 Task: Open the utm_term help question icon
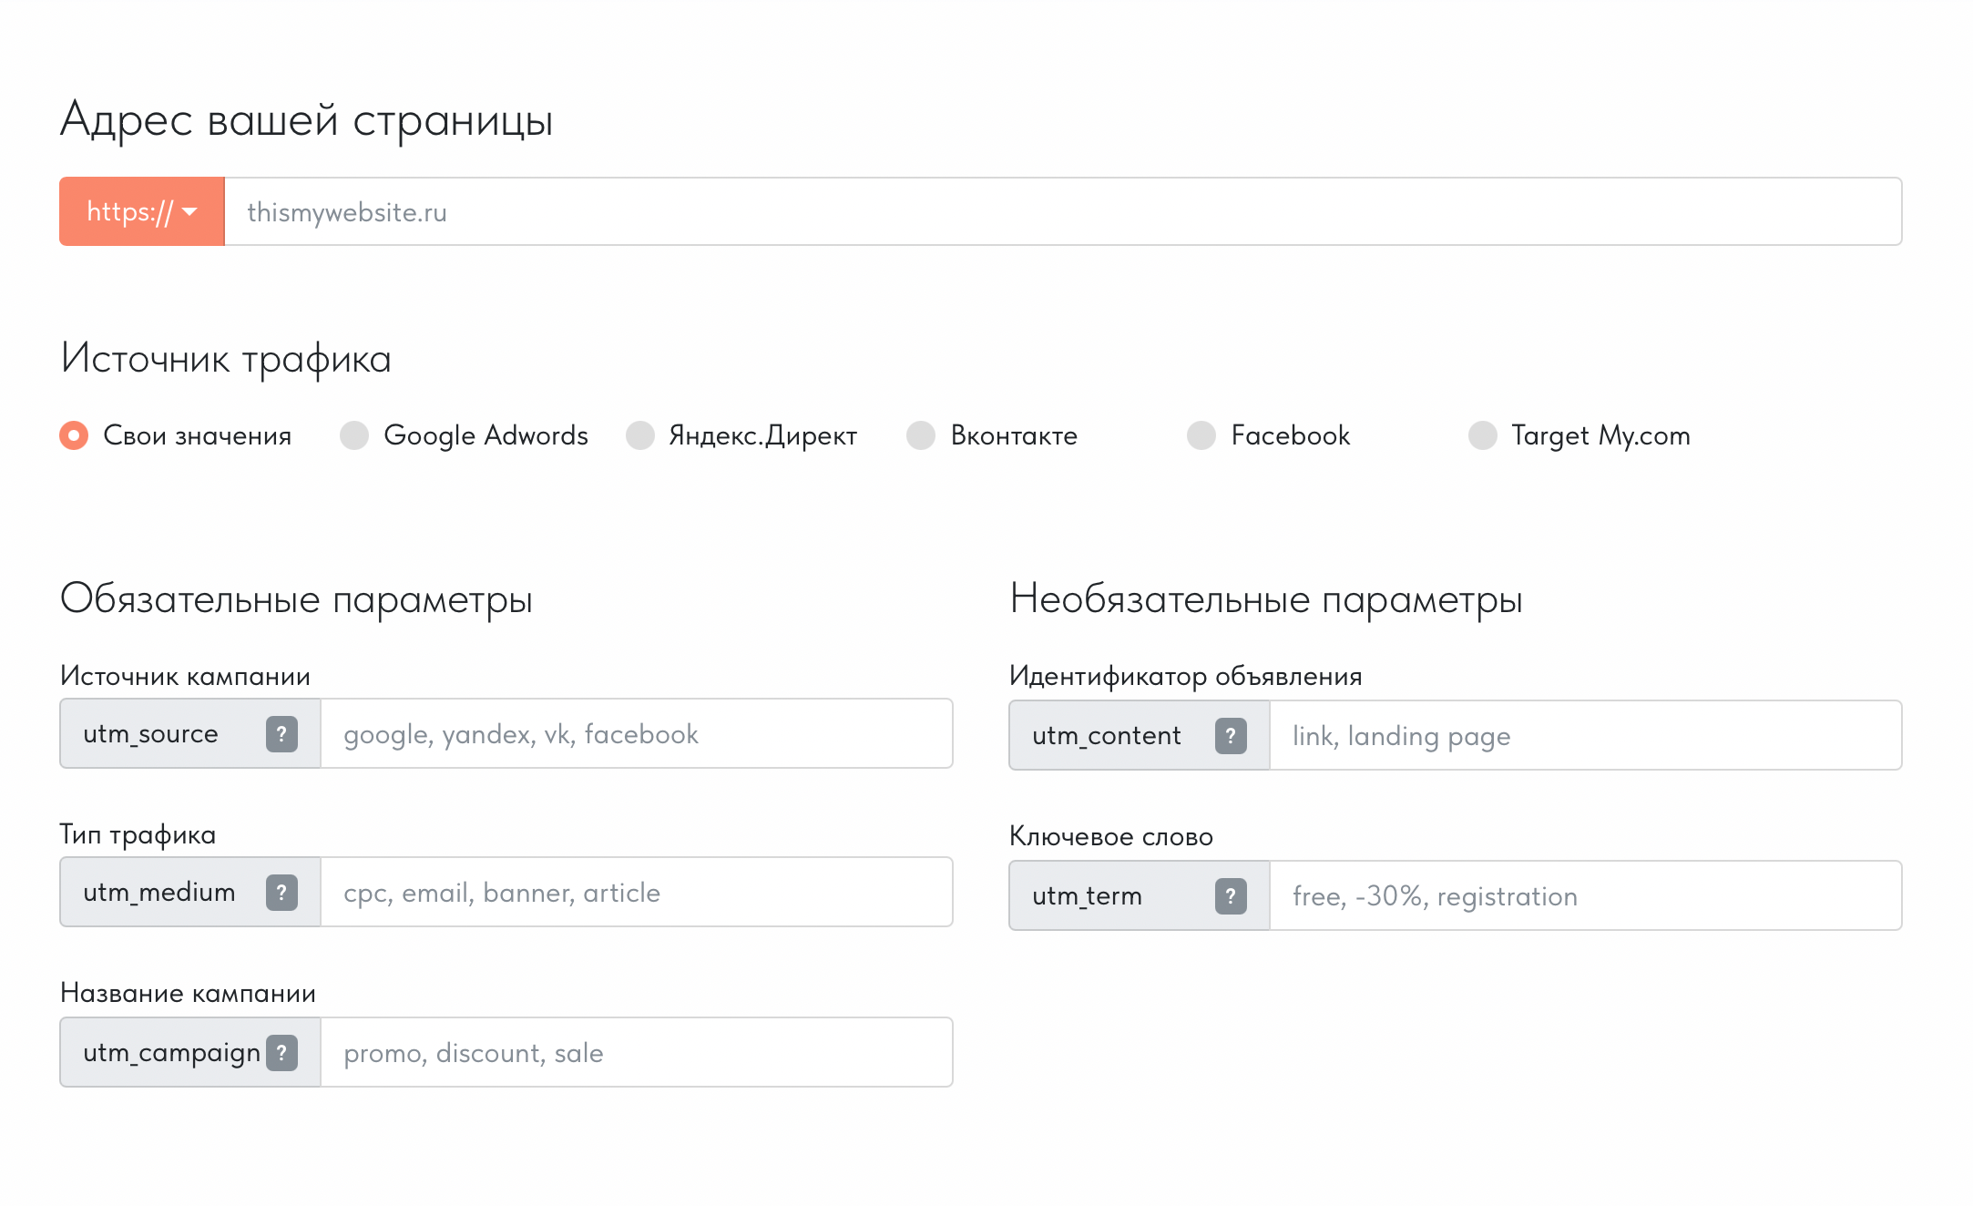click(x=1231, y=895)
